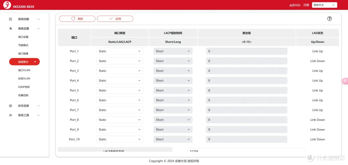This screenshot has width=348, height=165.
Task: Click the copyright footer text
Action: [x=174, y=161]
